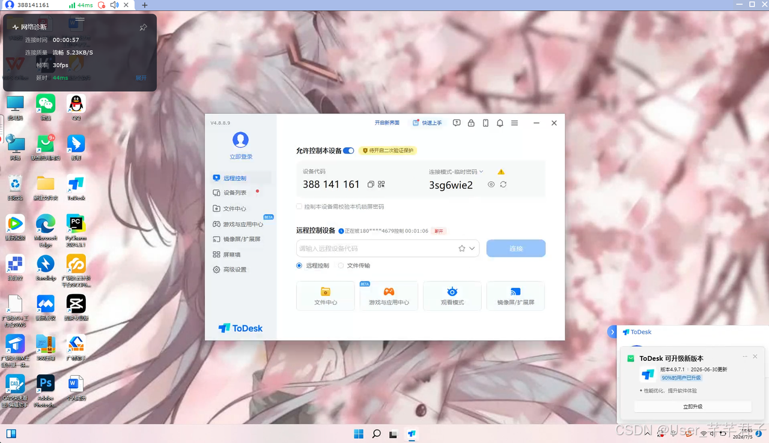Click the ToDesk icon in remote taskbar
This screenshot has height=443, width=769.
coord(412,433)
